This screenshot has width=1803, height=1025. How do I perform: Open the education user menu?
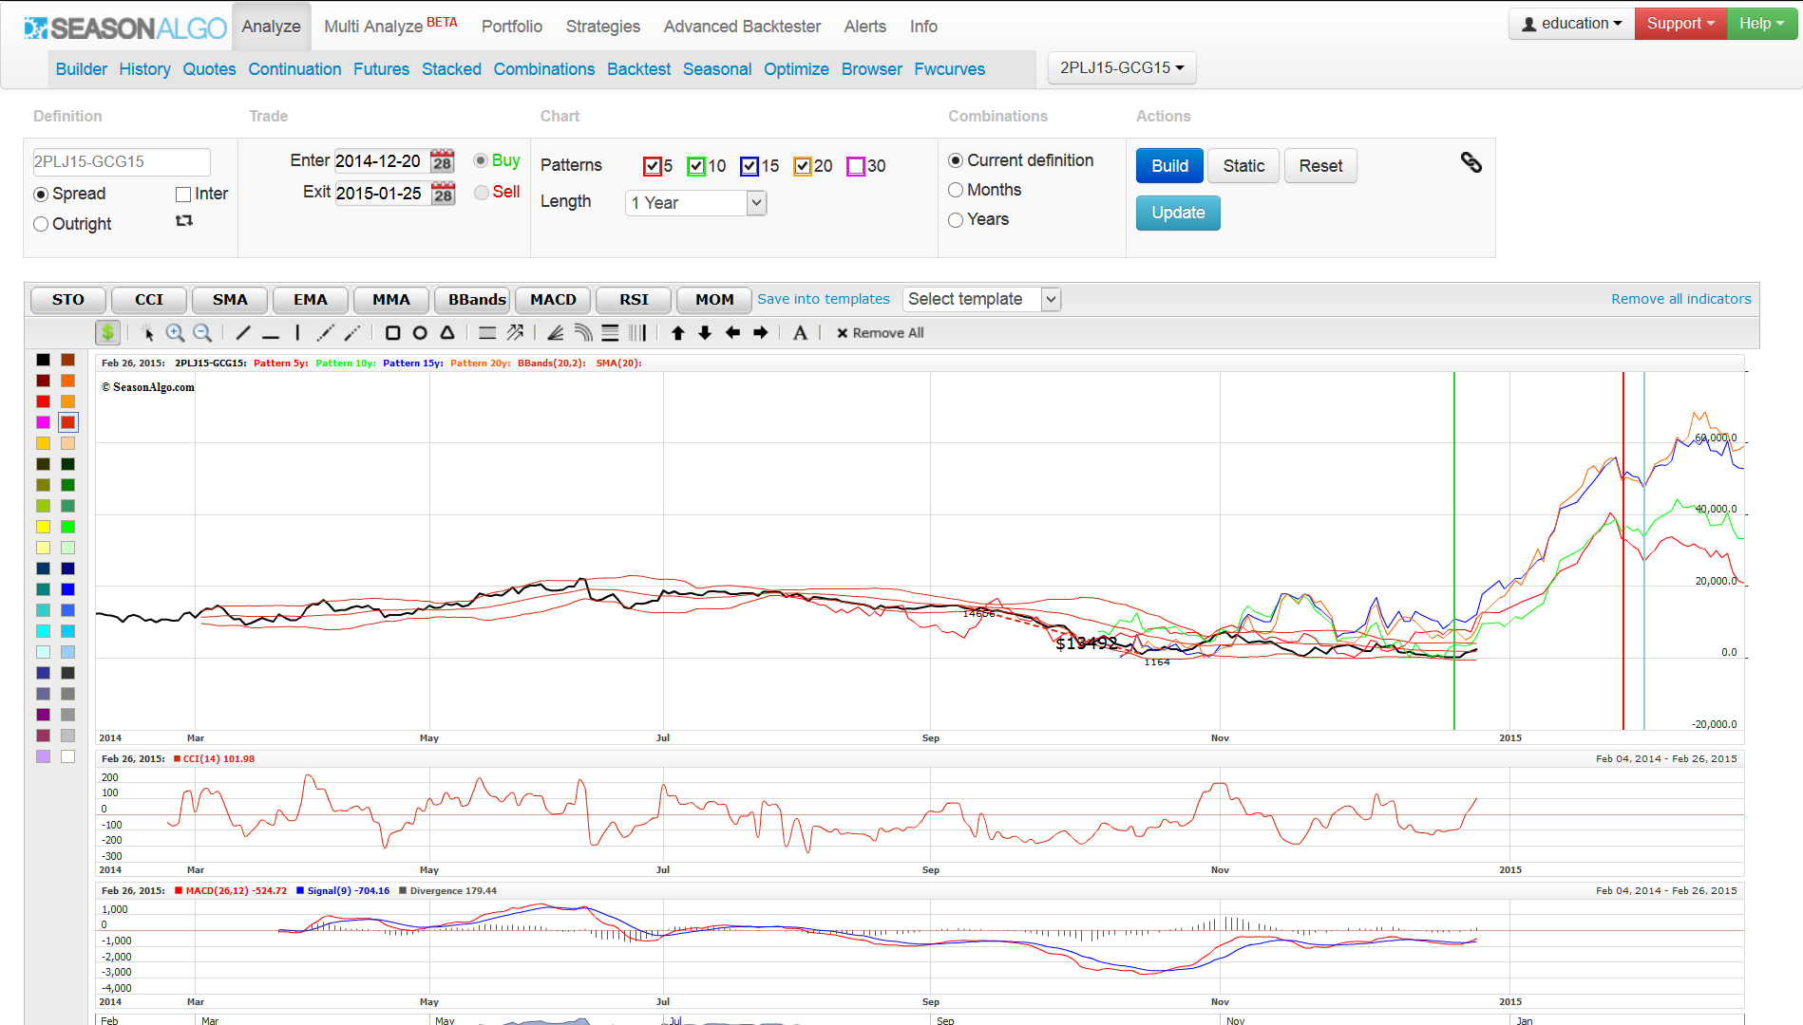tap(1571, 24)
